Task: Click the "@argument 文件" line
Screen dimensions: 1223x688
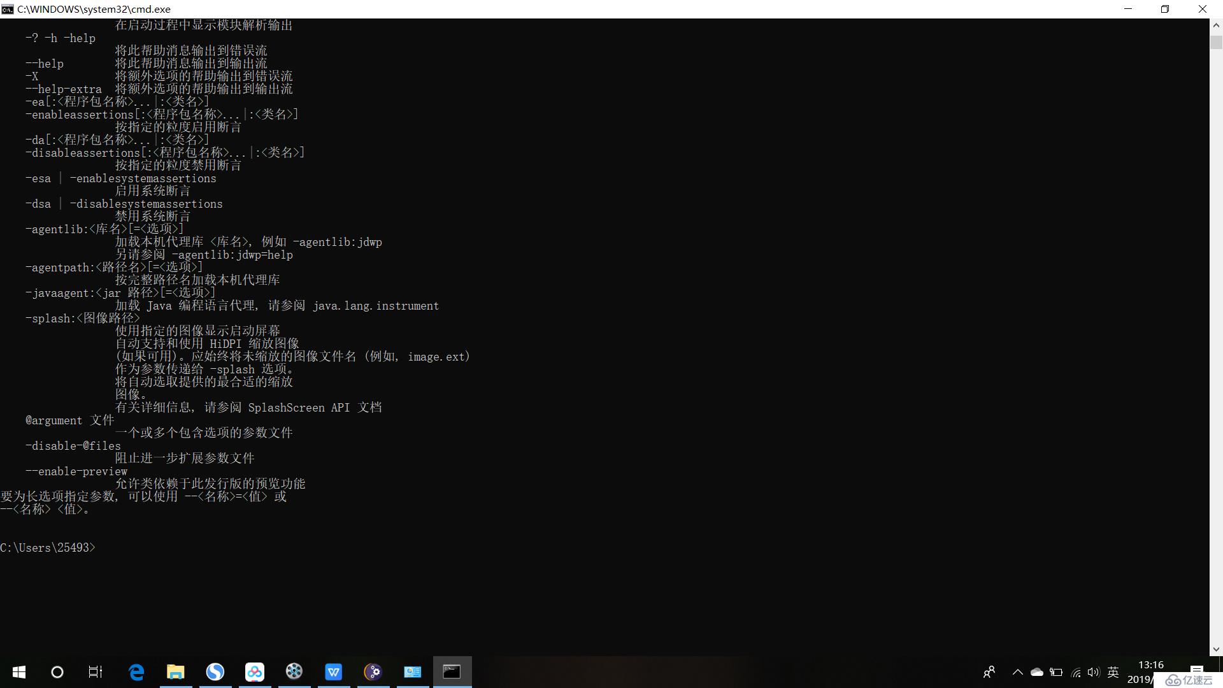Action: [x=70, y=420]
